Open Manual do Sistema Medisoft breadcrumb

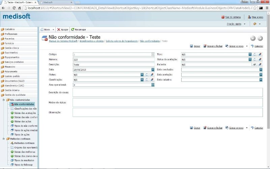[63, 41]
